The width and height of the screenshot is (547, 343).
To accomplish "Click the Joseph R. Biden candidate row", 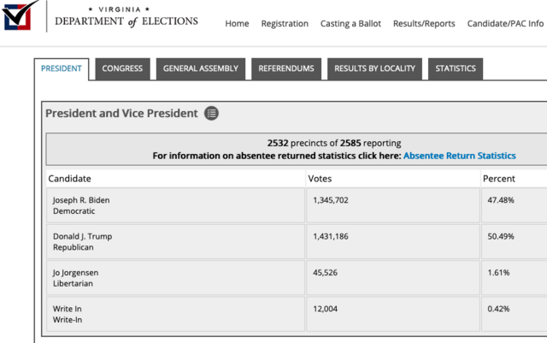I will (x=297, y=205).
